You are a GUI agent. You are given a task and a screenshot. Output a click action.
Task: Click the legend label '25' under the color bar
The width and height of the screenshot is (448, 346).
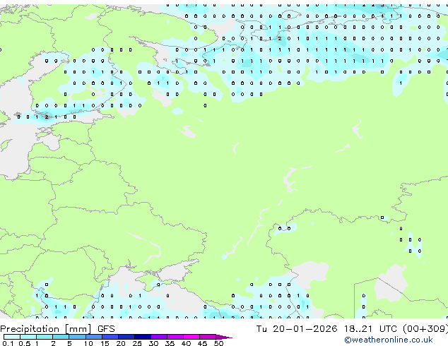[137, 343]
